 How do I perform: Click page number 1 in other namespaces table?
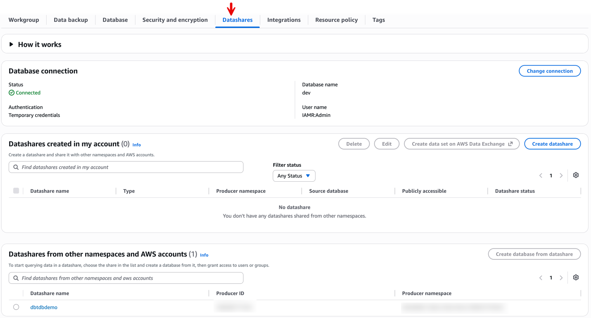(551, 278)
